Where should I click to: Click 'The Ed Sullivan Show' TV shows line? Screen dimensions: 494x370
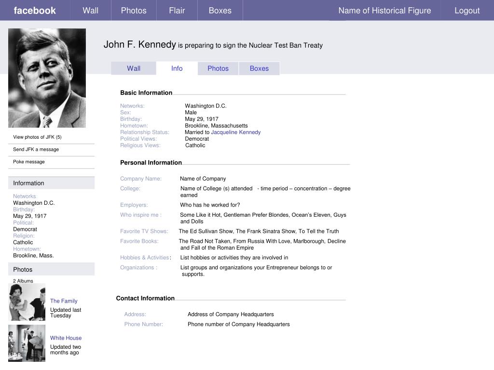[259, 231]
